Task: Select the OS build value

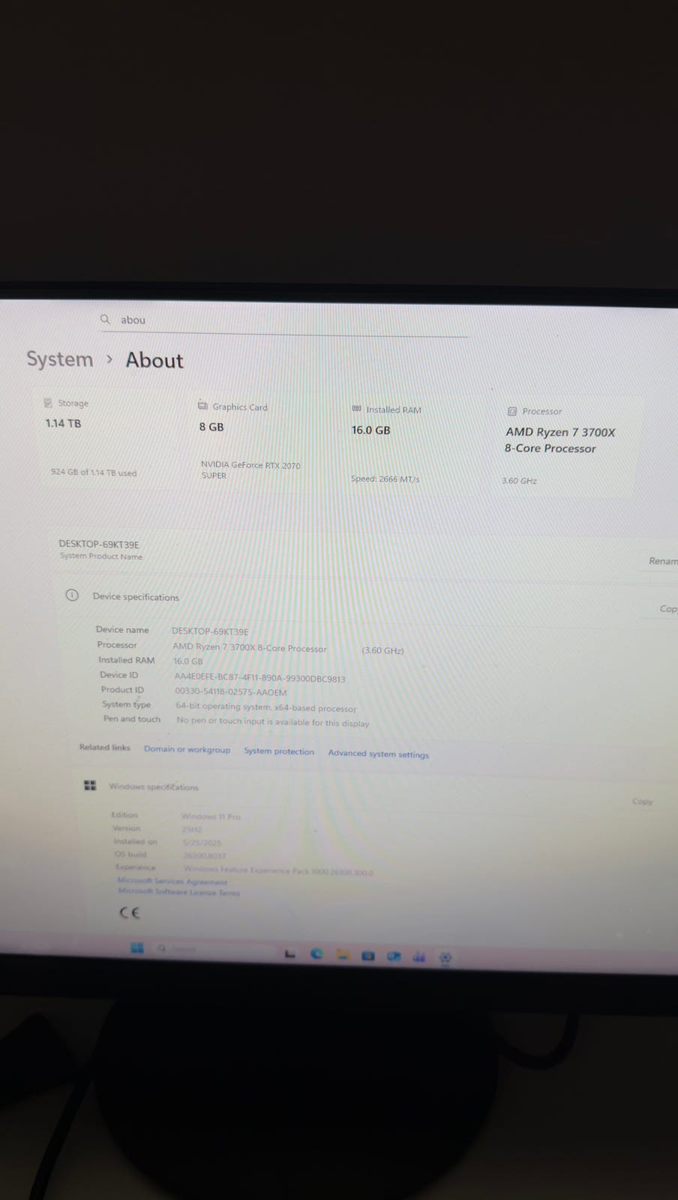Action: click(x=204, y=856)
